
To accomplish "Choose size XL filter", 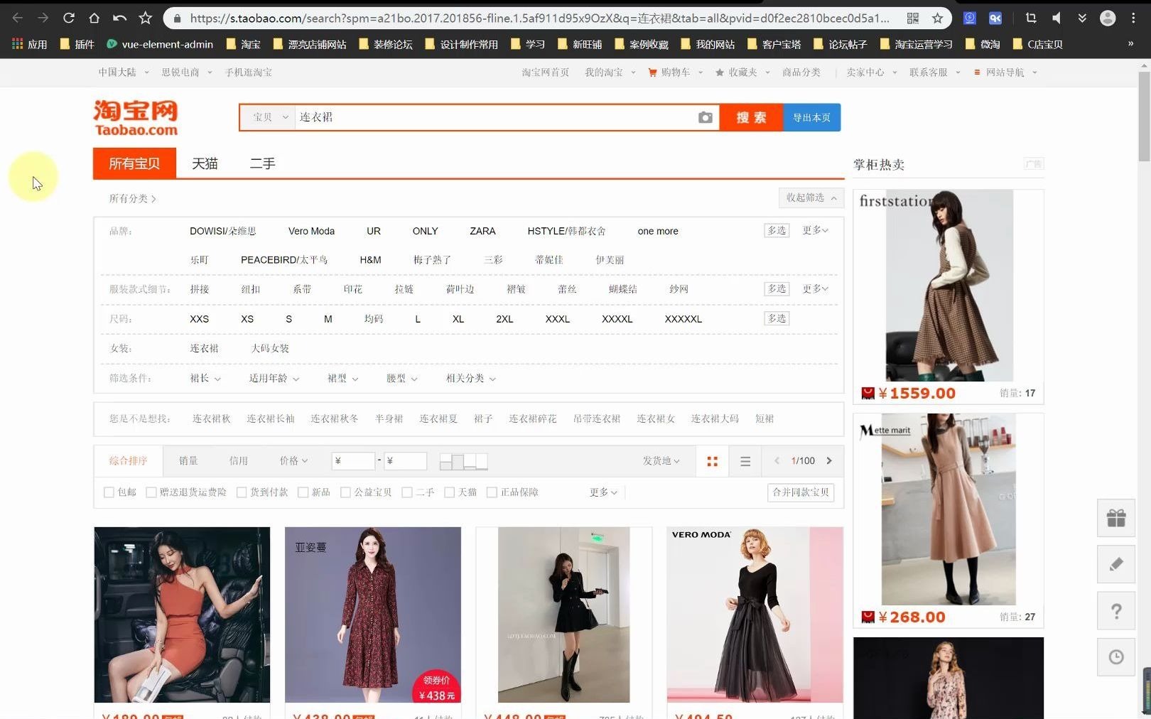I will pyautogui.click(x=458, y=319).
